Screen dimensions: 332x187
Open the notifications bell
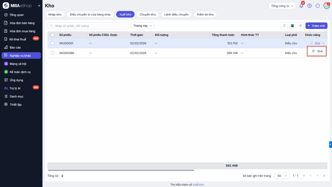(x=301, y=6)
